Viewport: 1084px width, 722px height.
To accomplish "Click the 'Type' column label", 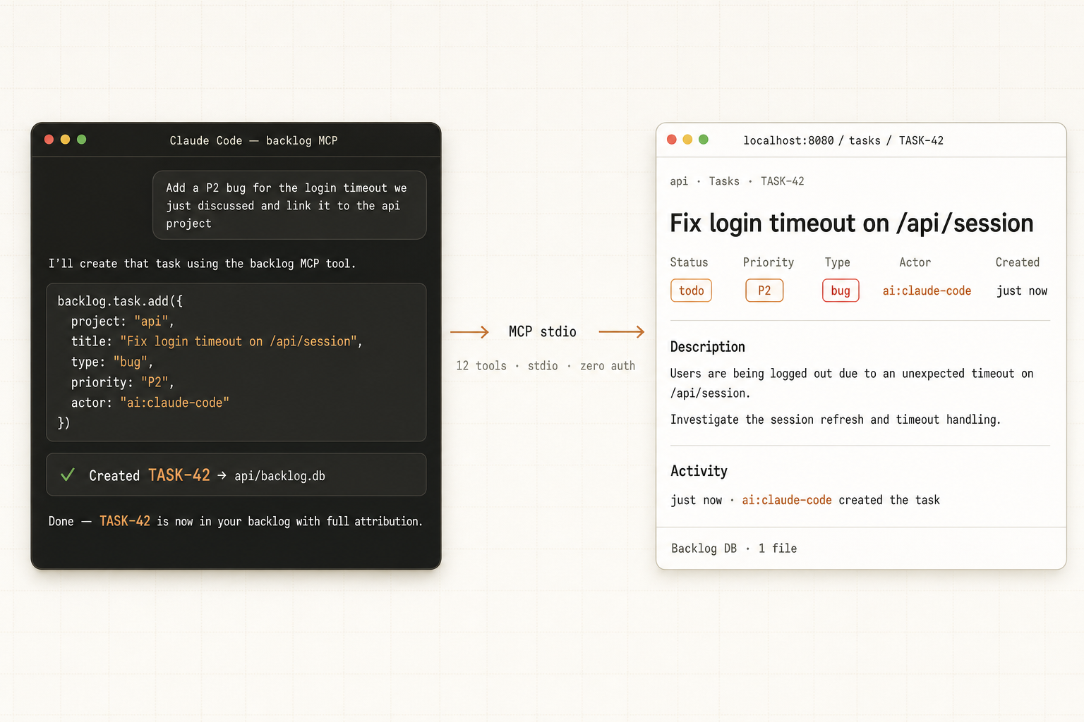I will 838,262.
